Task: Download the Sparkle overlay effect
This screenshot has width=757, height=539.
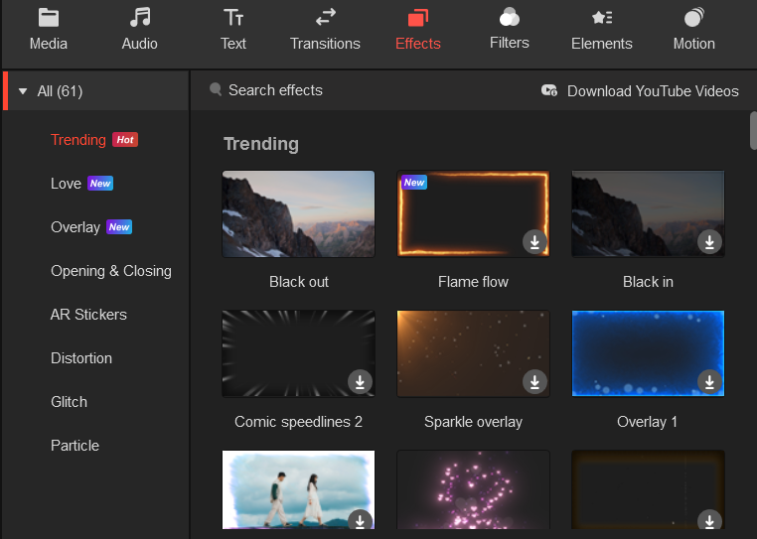Action: [534, 381]
